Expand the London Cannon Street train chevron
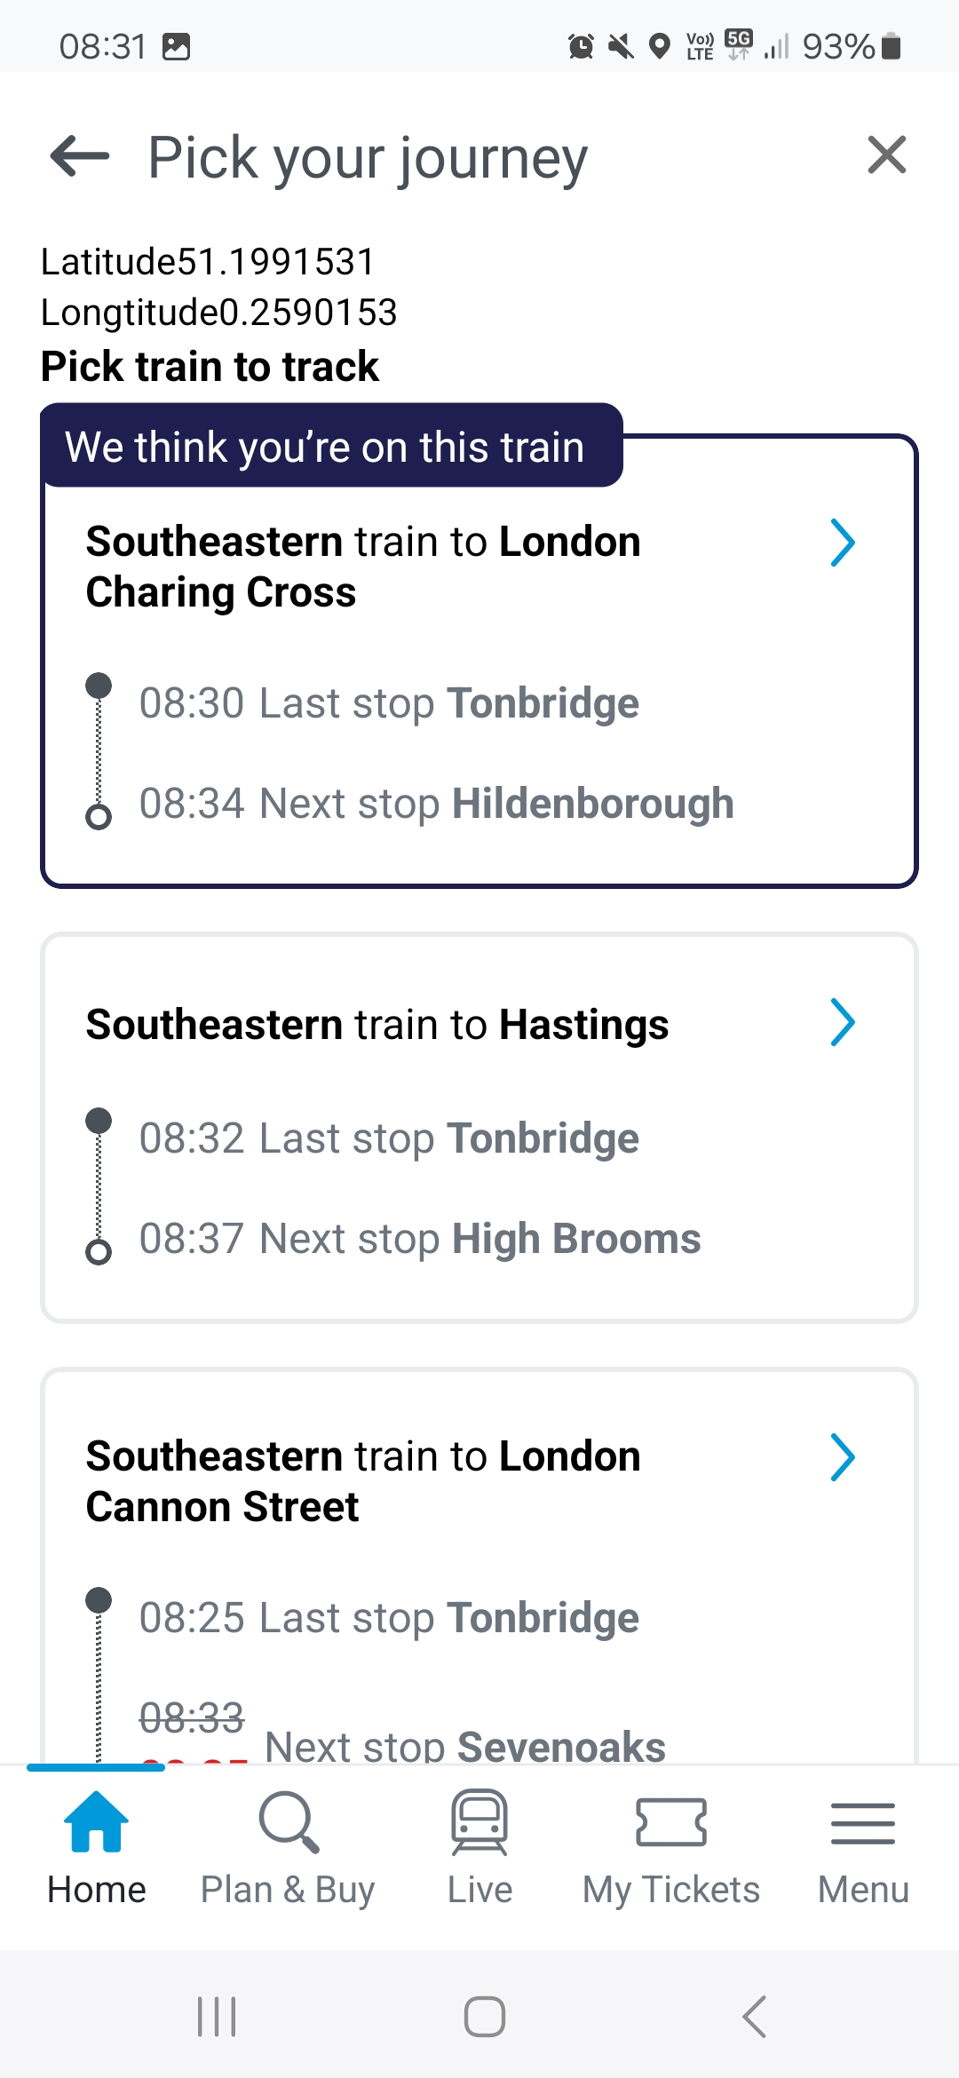The height and width of the screenshot is (2078, 959). (842, 1457)
